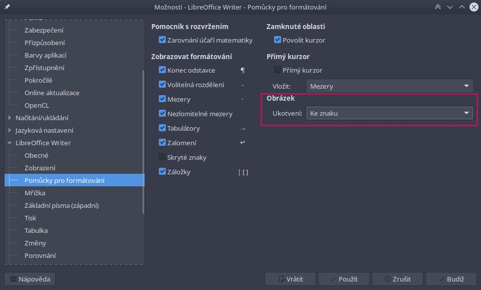This screenshot has height=290, width=481.
Task: Select Přizpůsobení in the options tree
Action: point(45,43)
